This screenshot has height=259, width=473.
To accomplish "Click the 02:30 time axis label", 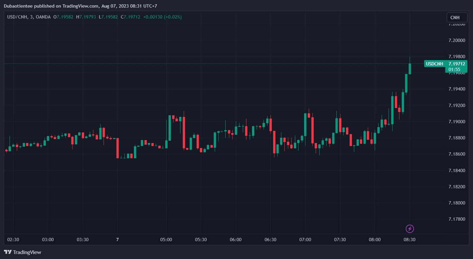I will coord(13,240).
